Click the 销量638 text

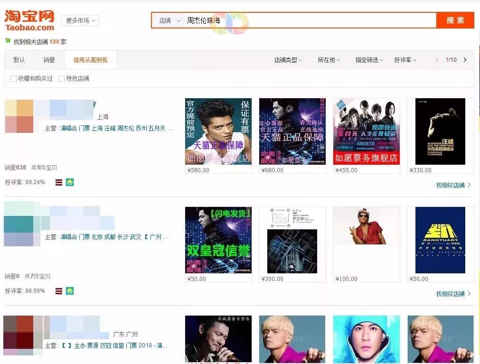(15, 168)
